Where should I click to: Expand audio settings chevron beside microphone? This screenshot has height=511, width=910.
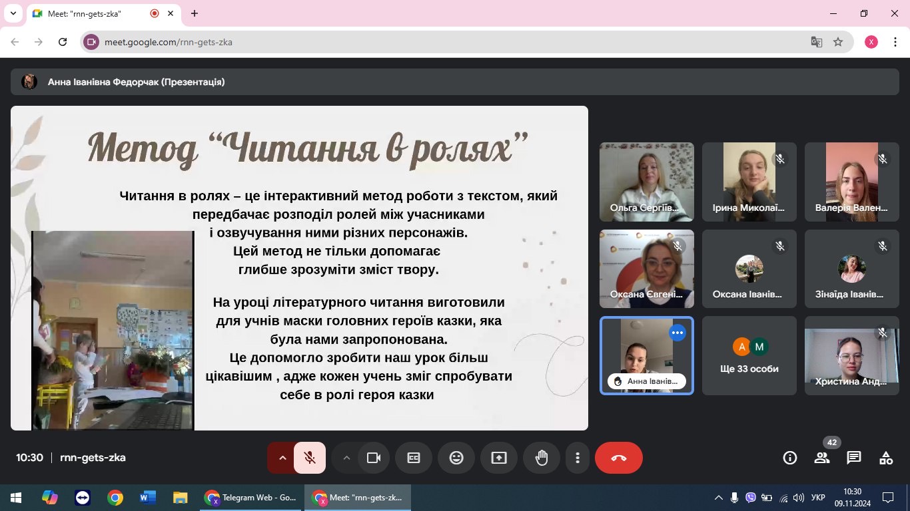pyautogui.click(x=282, y=458)
